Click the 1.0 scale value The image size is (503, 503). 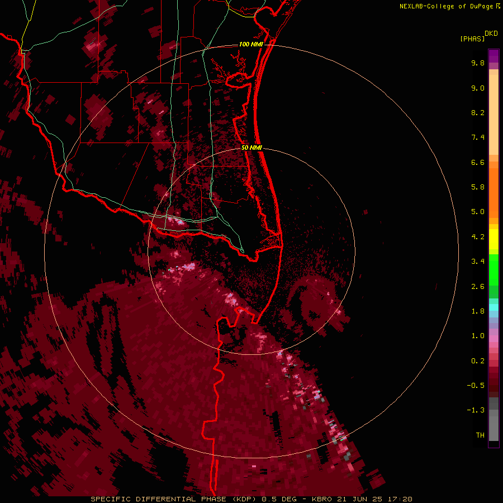478,336
